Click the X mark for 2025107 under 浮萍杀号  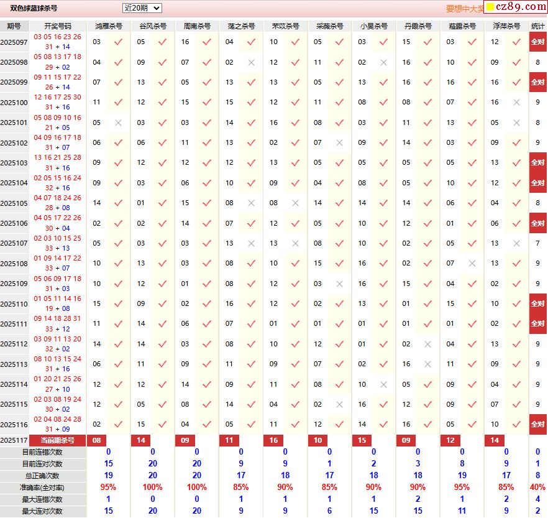click(516, 243)
